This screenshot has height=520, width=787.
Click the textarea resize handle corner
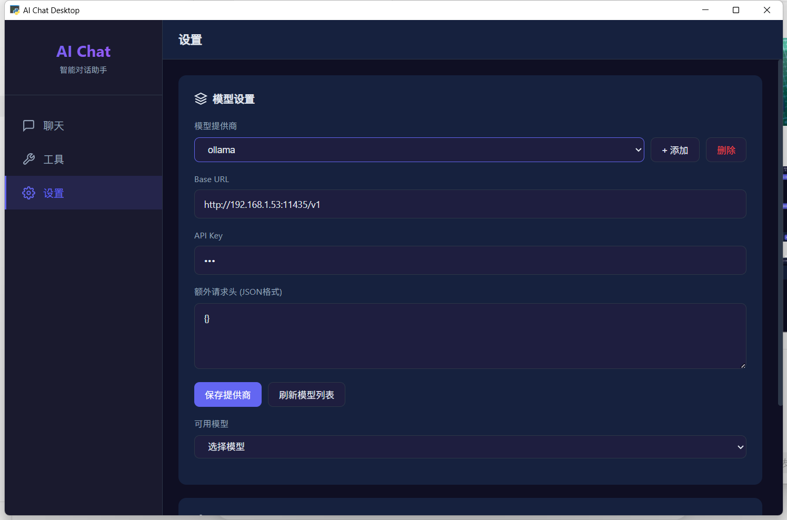[x=743, y=366]
